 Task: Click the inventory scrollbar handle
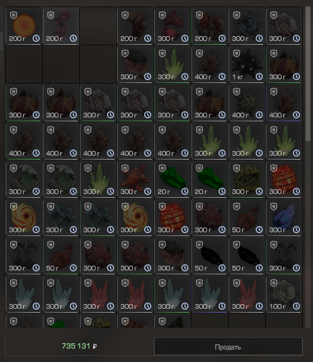[x=307, y=74]
